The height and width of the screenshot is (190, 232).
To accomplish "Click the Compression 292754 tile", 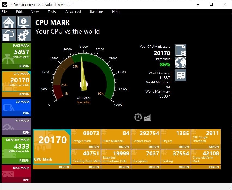I will [146, 137].
